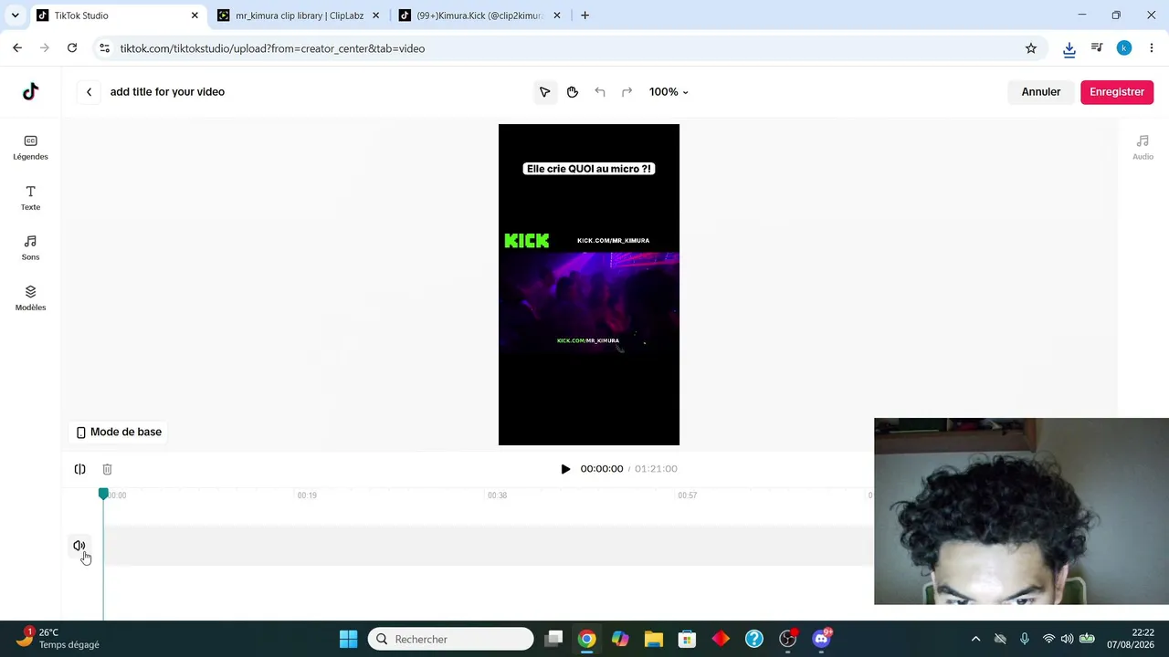
Task: Click the Enregistrer button
Action: [x=1117, y=92]
